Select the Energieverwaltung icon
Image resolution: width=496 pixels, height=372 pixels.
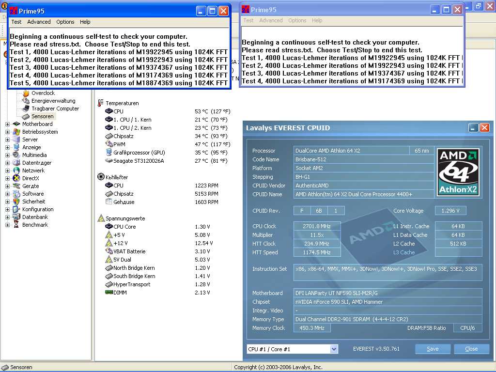tap(26, 101)
